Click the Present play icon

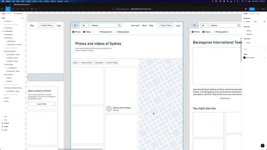258,9
